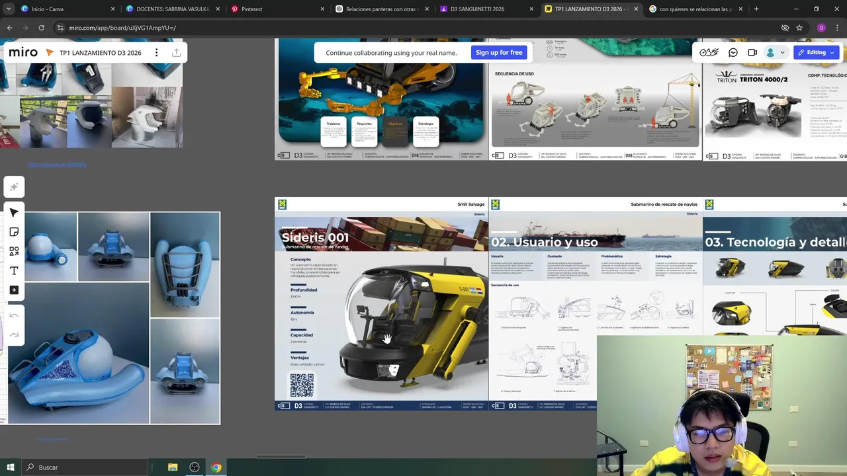This screenshot has height=476, width=847.
Task: Switch to D3 SANGUINETTI 2026 tab
Action: tap(487, 9)
